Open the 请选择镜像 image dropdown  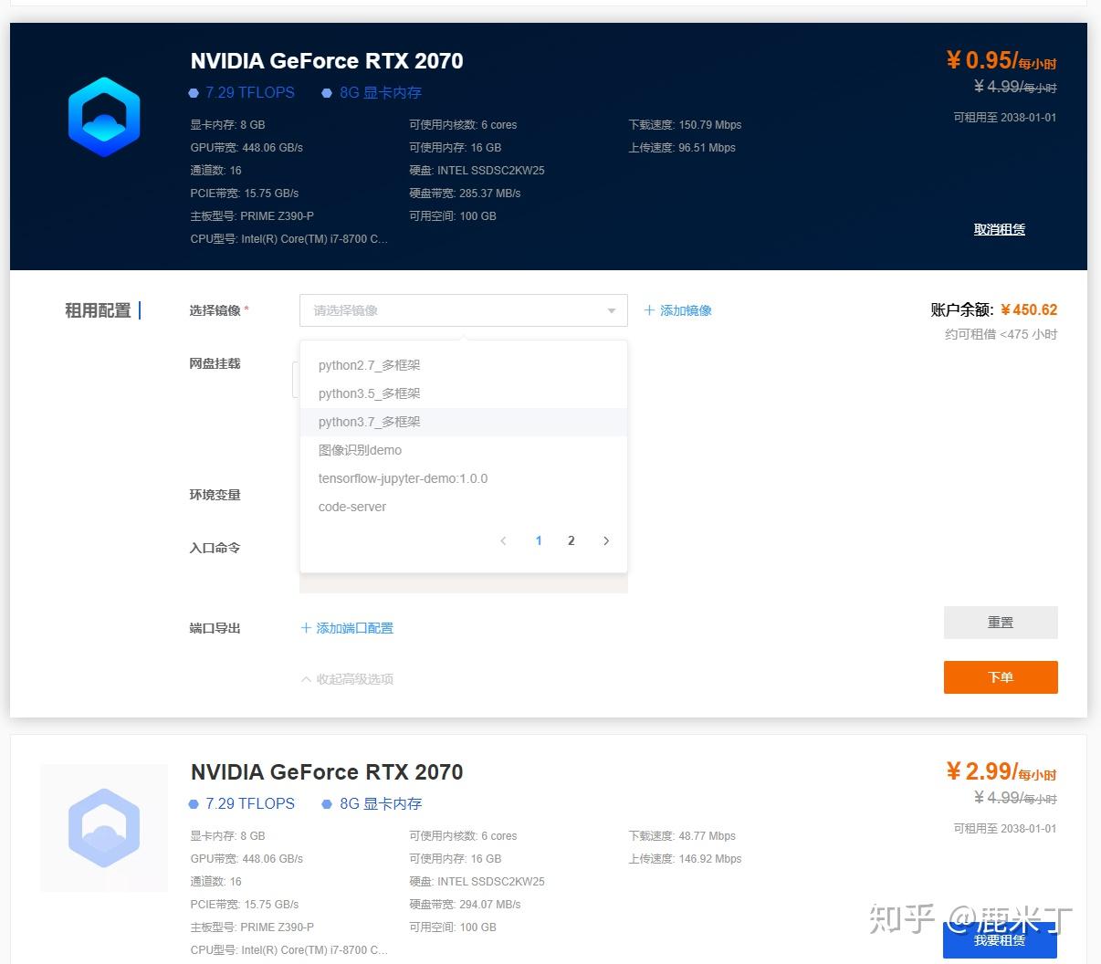coord(463,310)
